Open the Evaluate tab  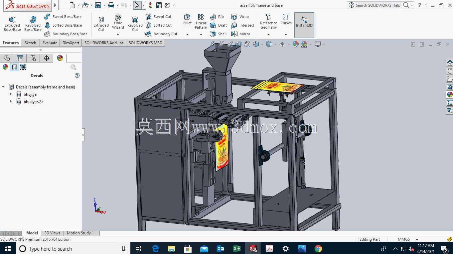point(50,43)
